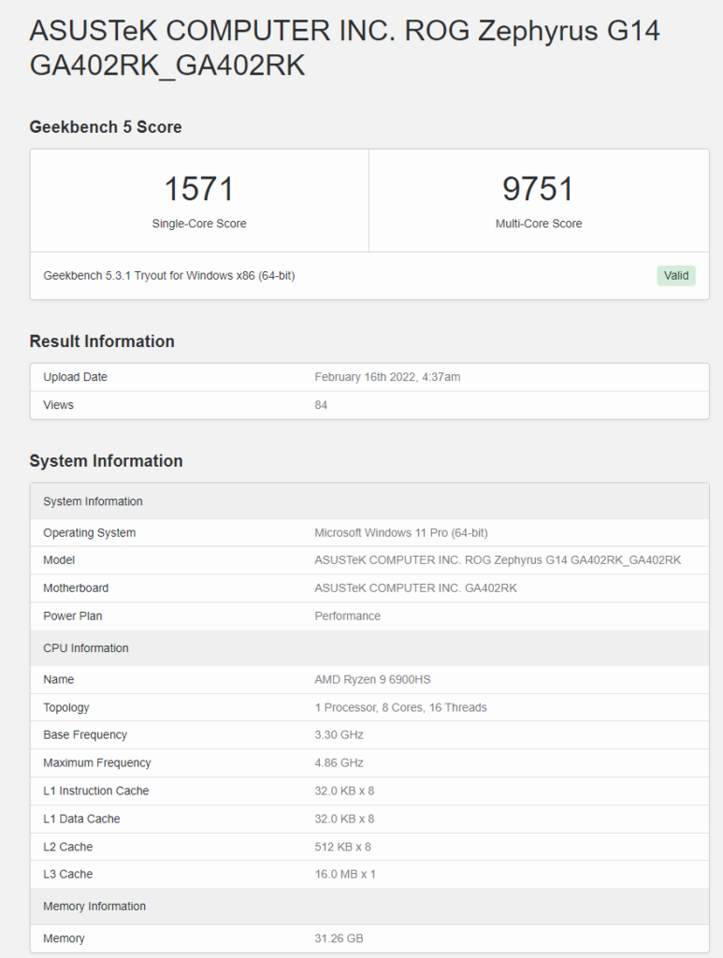Click the Single-Core Score label

coord(199,224)
